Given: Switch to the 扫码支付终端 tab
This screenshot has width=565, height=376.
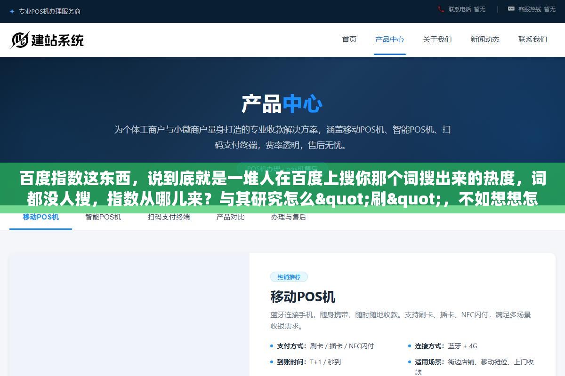Looking at the screenshot, I should pos(169,217).
